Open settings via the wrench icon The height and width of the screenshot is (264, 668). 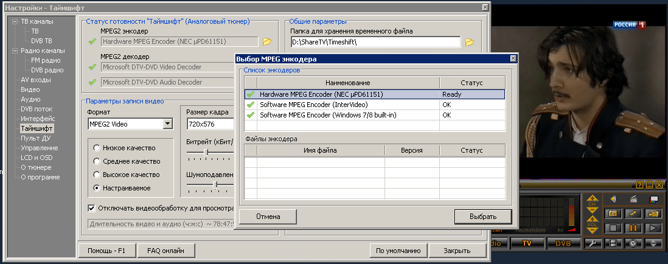(594, 244)
